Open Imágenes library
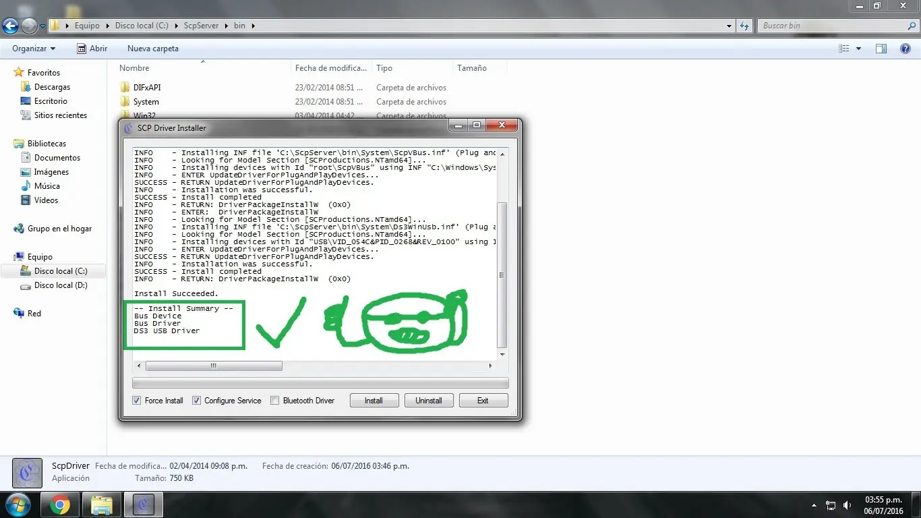This screenshot has width=921, height=518. (51, 172)
